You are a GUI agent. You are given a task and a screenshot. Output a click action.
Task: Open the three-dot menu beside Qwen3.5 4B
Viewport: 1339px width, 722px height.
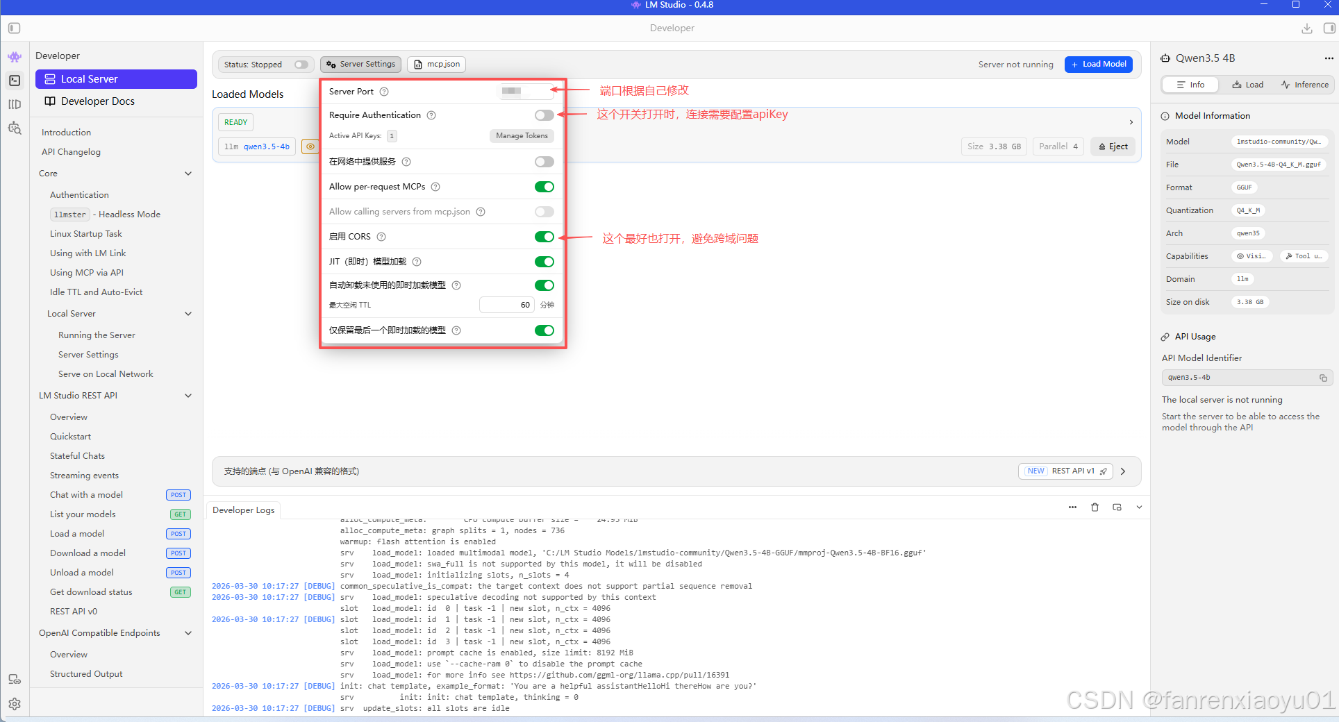point(1329,58)
